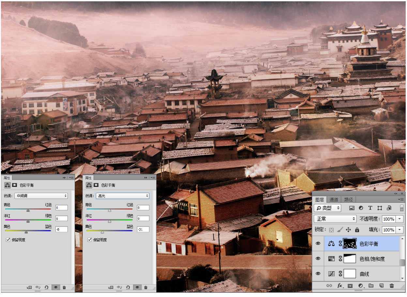Reset adjustment icon in Highlights panel footer

(128, 288)
